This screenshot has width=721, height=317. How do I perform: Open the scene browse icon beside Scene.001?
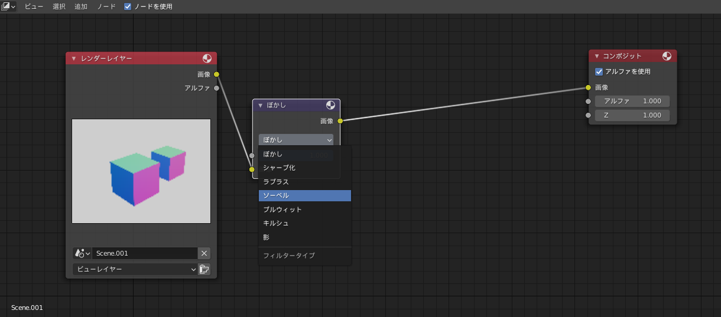[82, 253]
